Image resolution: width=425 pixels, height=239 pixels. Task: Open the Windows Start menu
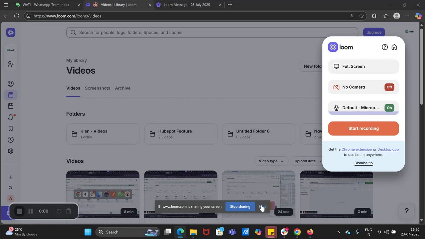[x=88, y=232]
